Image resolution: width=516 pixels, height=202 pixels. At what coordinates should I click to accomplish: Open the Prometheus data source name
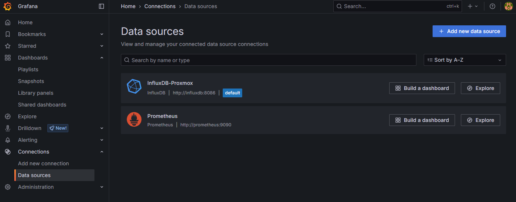click(162, 116)
